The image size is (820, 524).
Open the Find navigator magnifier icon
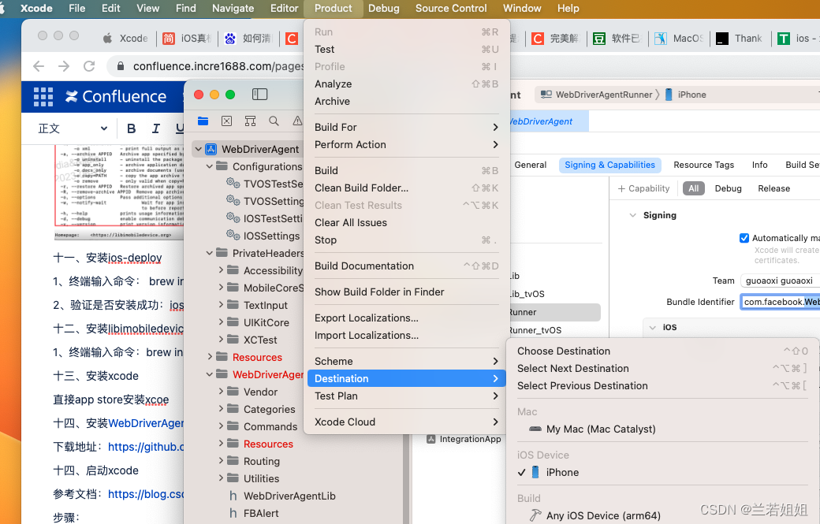(274, 121)
